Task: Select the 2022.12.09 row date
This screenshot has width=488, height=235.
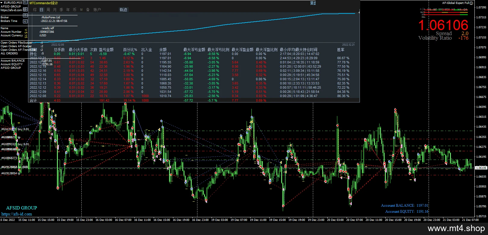Action: pos(38,92)
